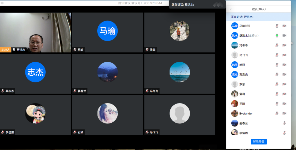Click the camera-off icon beside Bystander
Image resolution: width=296 pixels, height=150 pixels.
(284, 113)
